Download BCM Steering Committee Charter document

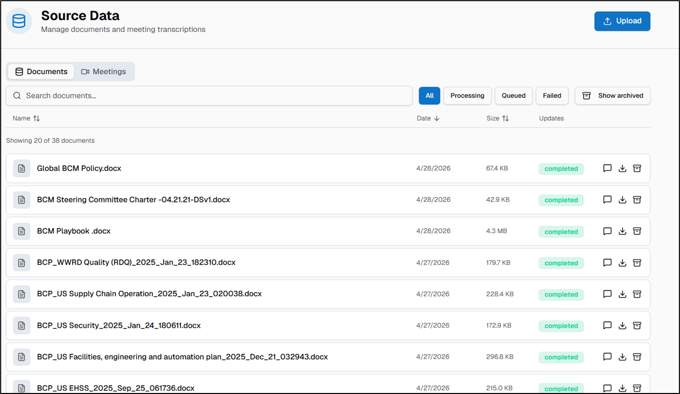tap(622, 200)
